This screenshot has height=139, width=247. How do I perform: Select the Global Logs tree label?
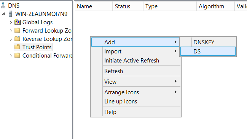[x=38, y=22]
